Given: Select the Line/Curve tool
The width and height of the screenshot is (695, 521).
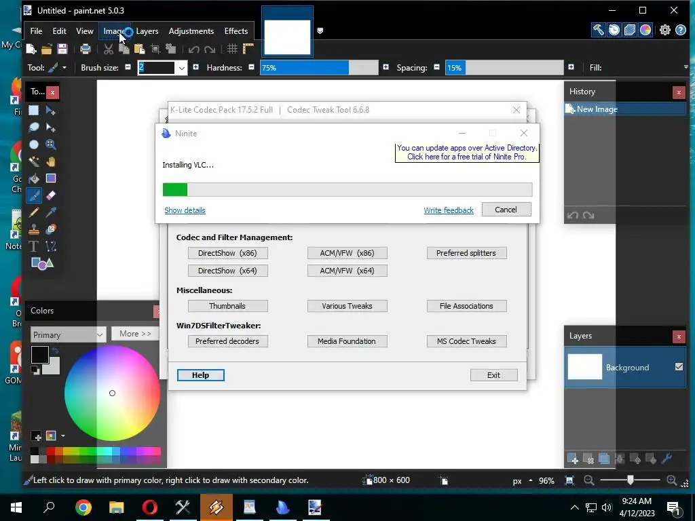Looking at the screenshot, I should [50, 246].
